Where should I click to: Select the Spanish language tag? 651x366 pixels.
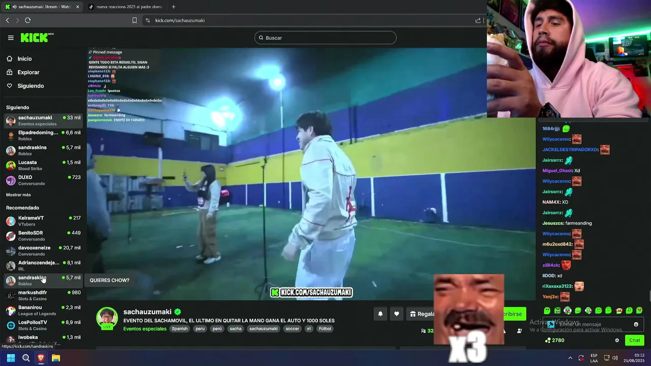(x=180, y=328)
